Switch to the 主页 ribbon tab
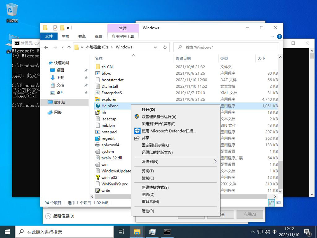 pos(65,36)
